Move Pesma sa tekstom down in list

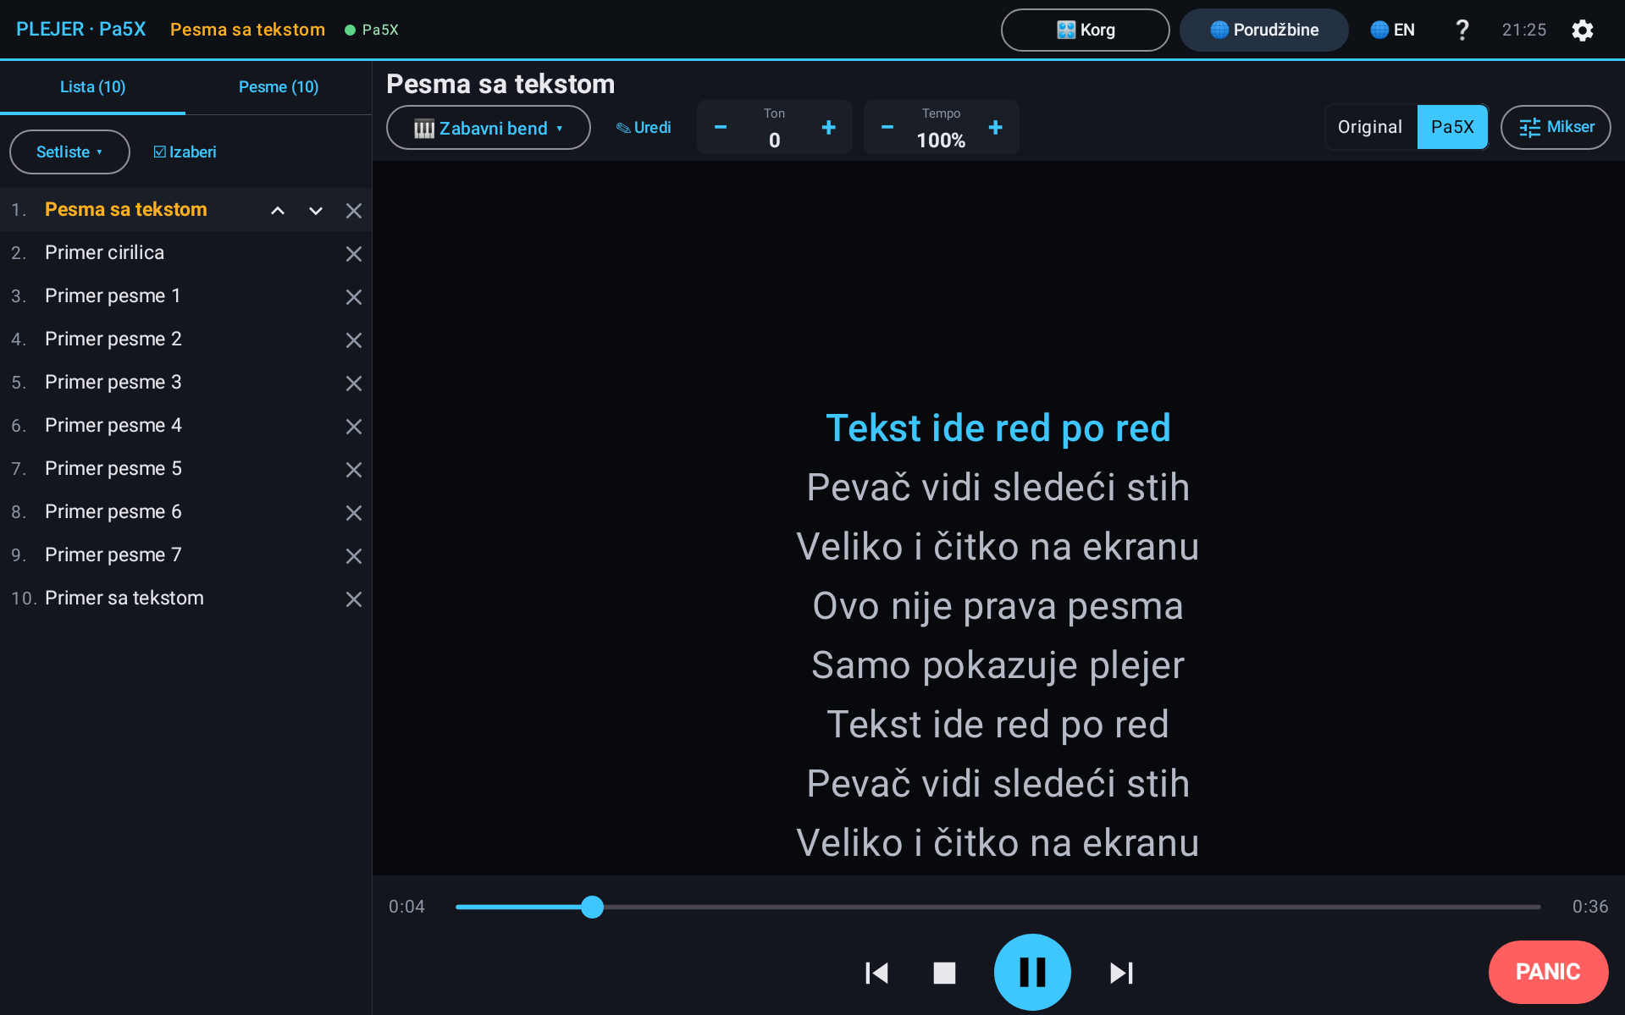pyautogui.click(x=316, y=211)
